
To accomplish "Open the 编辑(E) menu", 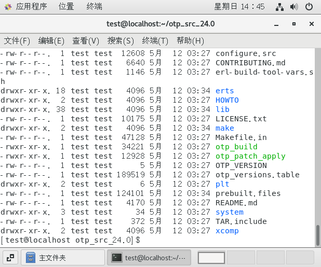I will [51, 41].
